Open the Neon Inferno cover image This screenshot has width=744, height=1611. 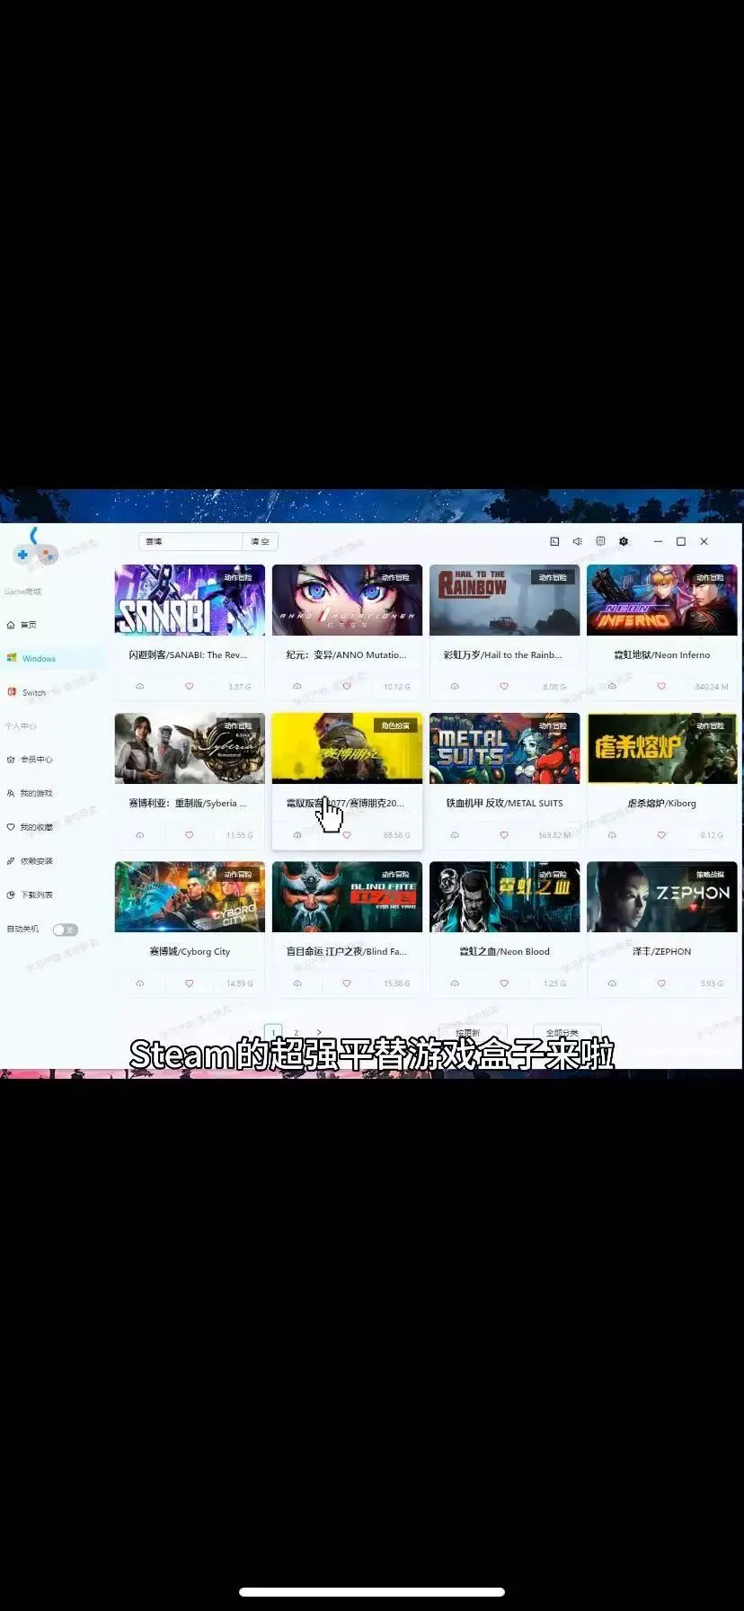coord(662,600)
